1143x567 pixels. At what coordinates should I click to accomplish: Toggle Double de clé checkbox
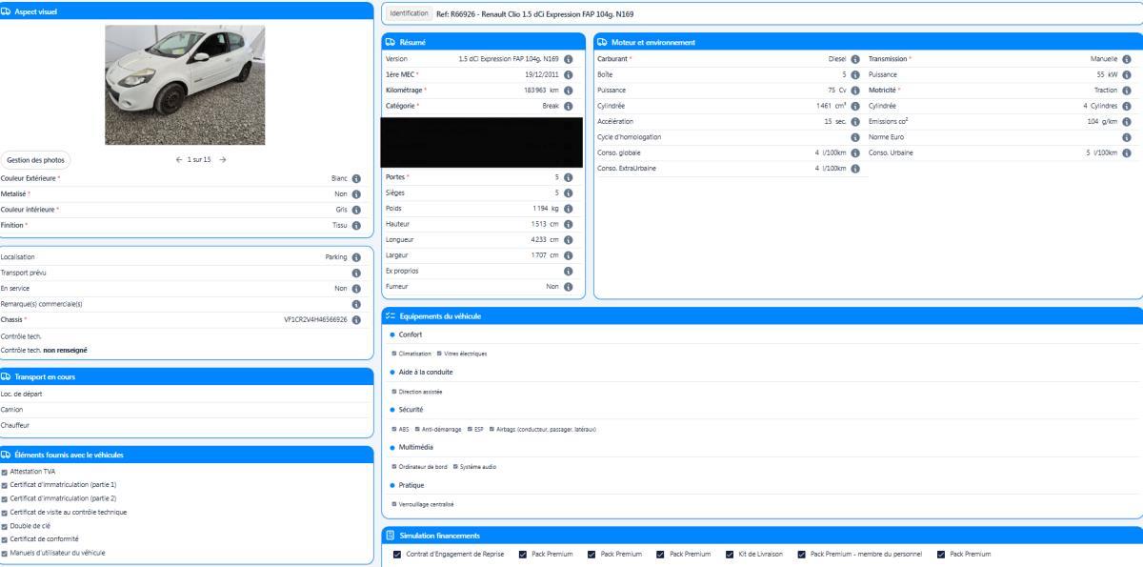5,525
